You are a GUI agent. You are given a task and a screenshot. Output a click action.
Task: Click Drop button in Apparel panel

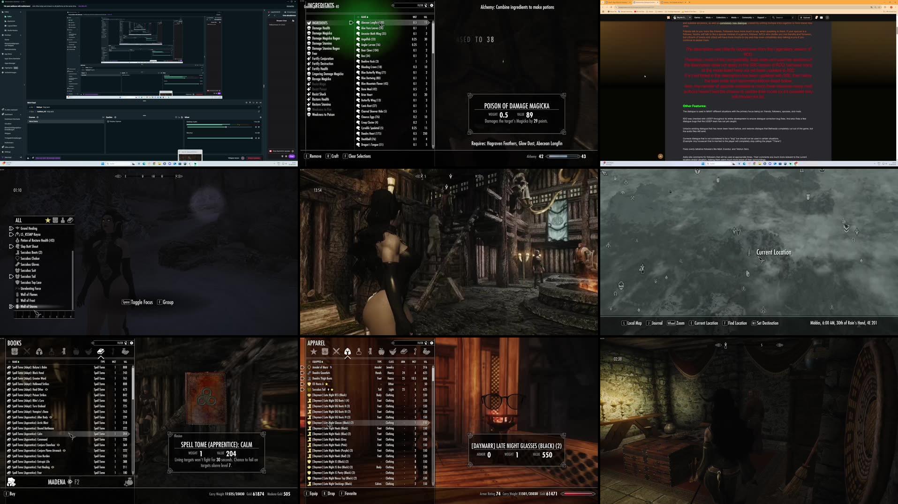coord(329,494)
